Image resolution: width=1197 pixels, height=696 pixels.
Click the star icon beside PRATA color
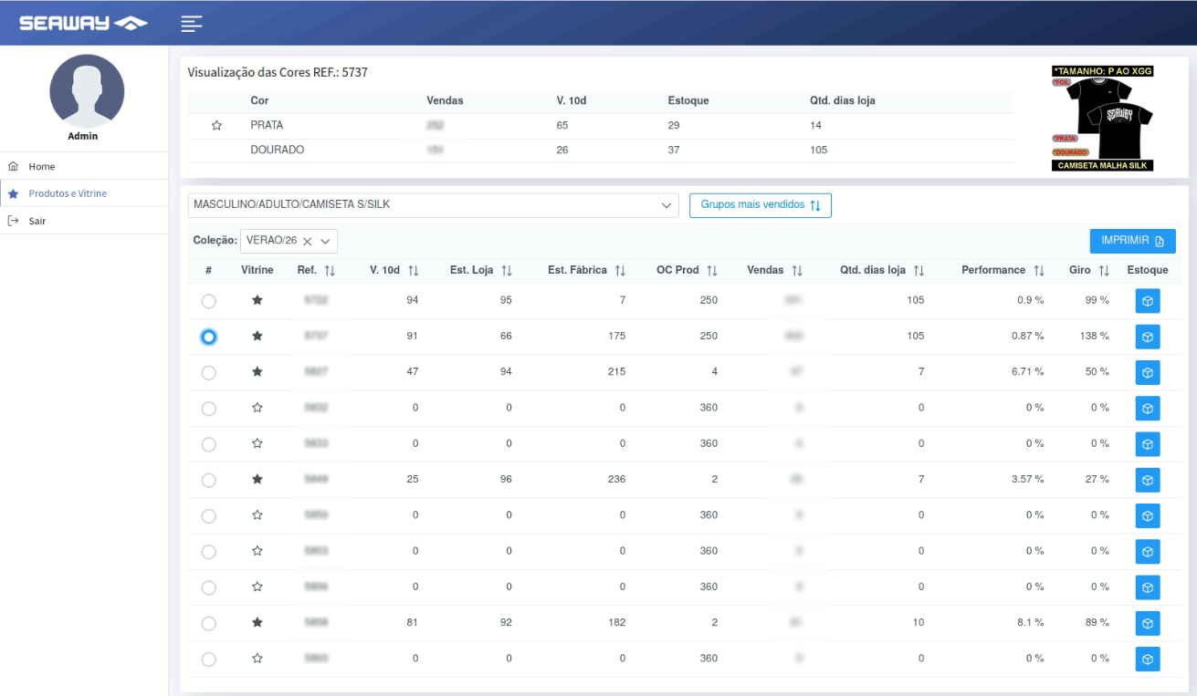(x=216, y=126)
